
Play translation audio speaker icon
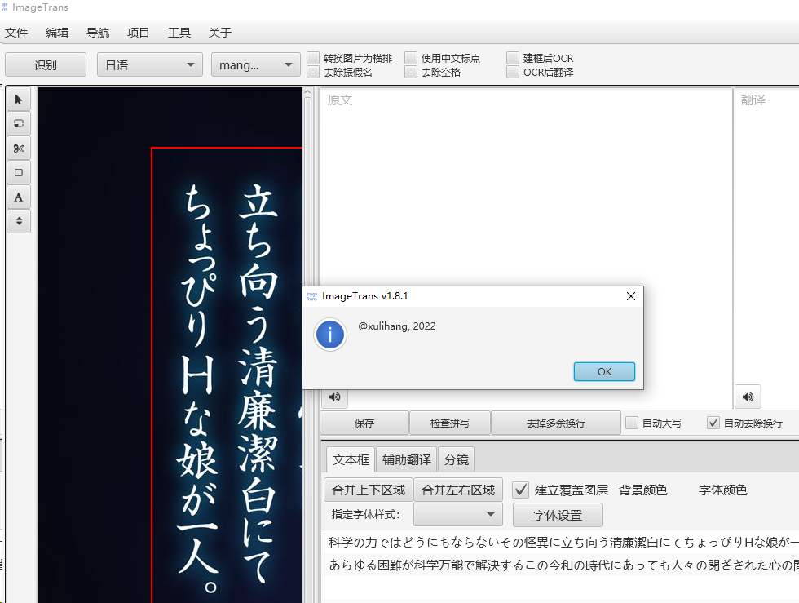click(748, 397)
